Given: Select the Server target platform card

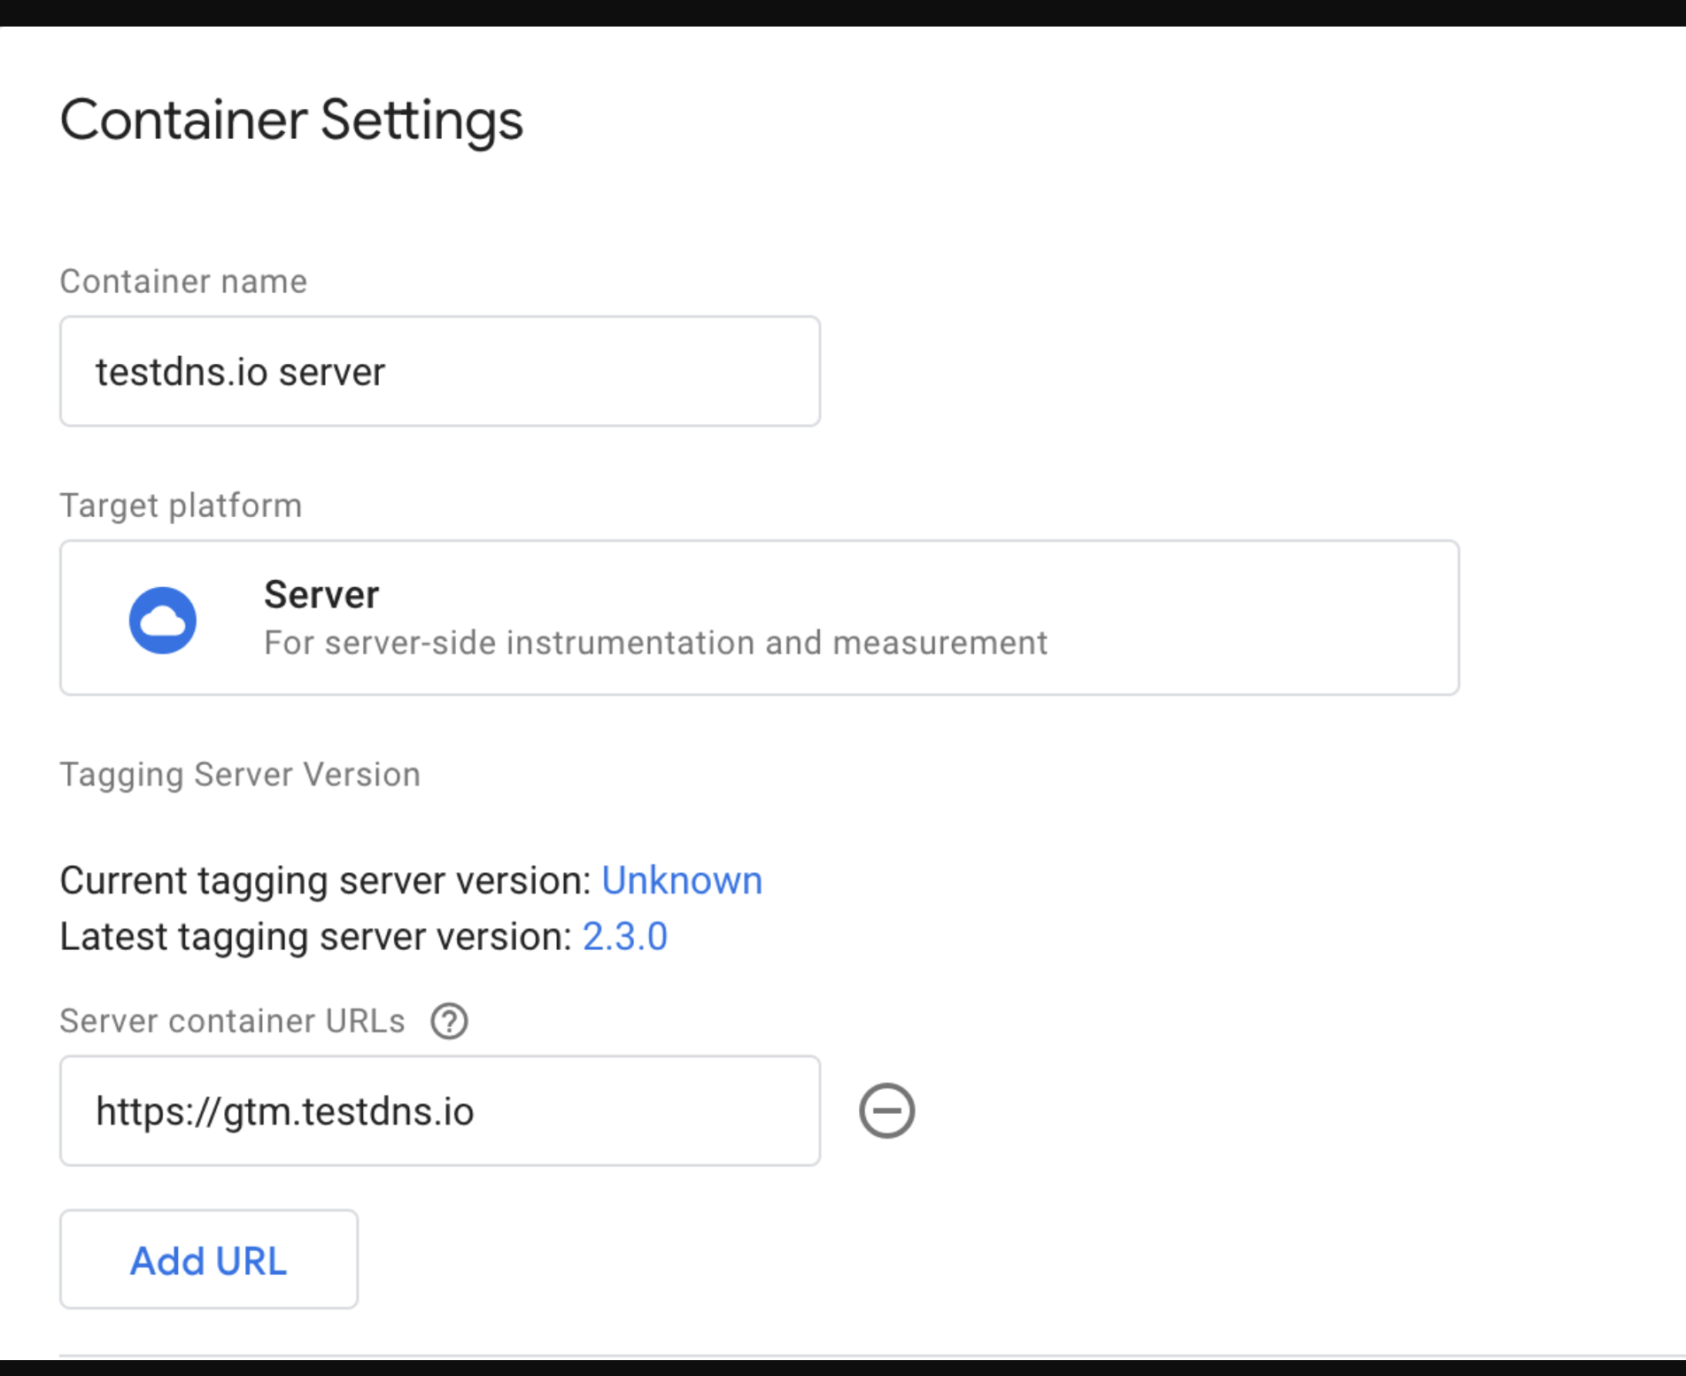Looking at the screenshot, I should point(759,617).
